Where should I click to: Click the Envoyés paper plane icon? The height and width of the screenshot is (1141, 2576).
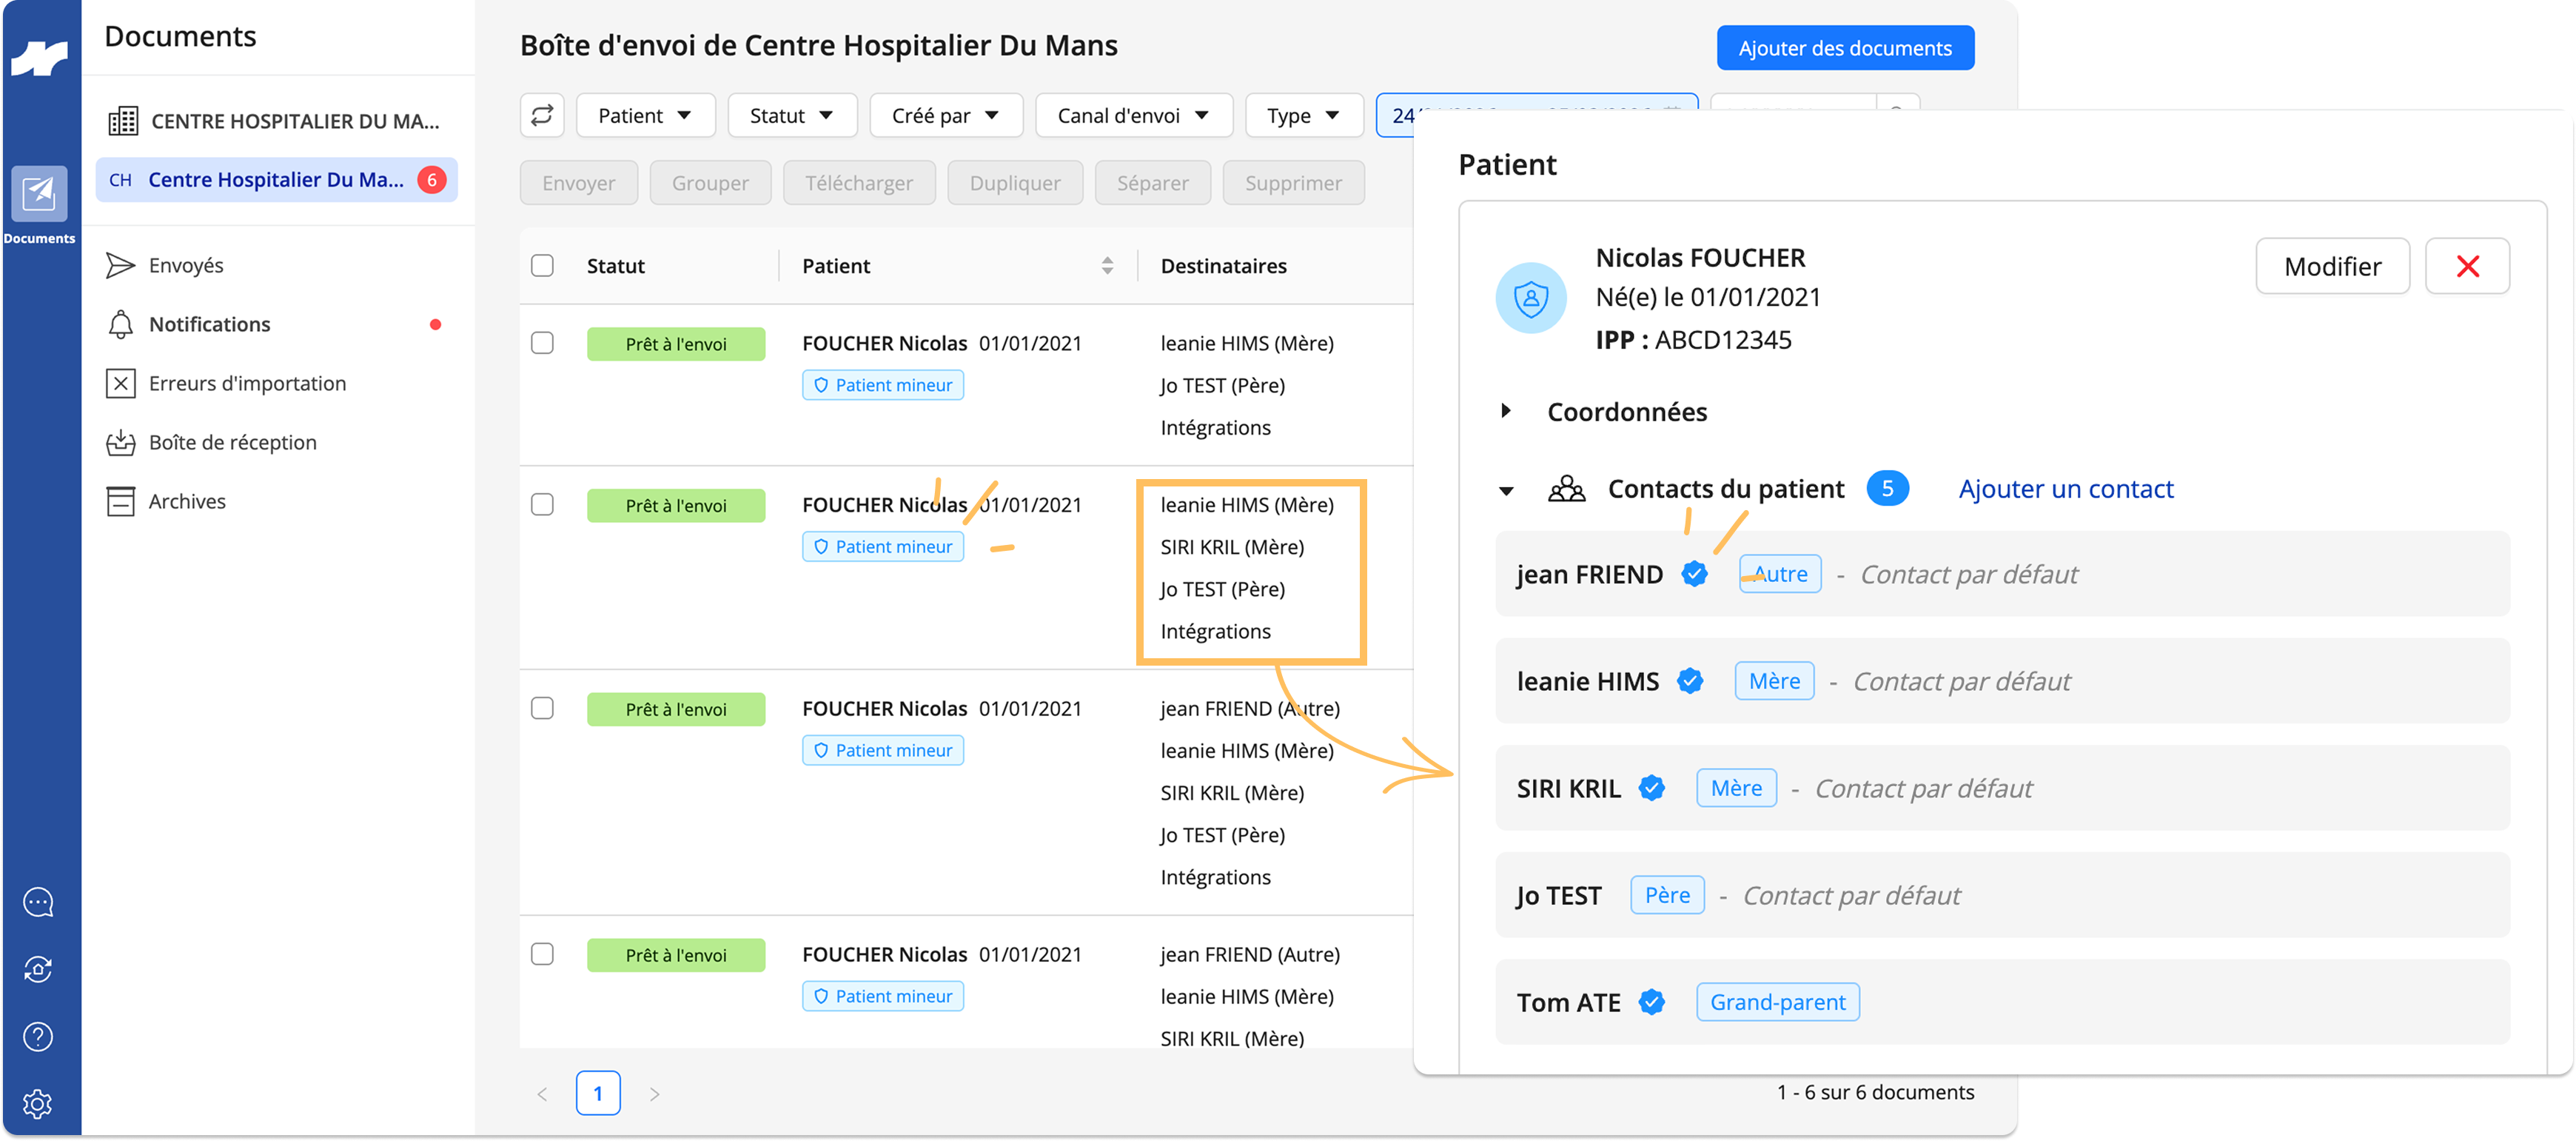coord(121,265)
